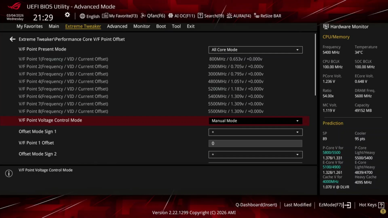
Task: Switch to EzMode(F7)
Action: click(335, 205)
